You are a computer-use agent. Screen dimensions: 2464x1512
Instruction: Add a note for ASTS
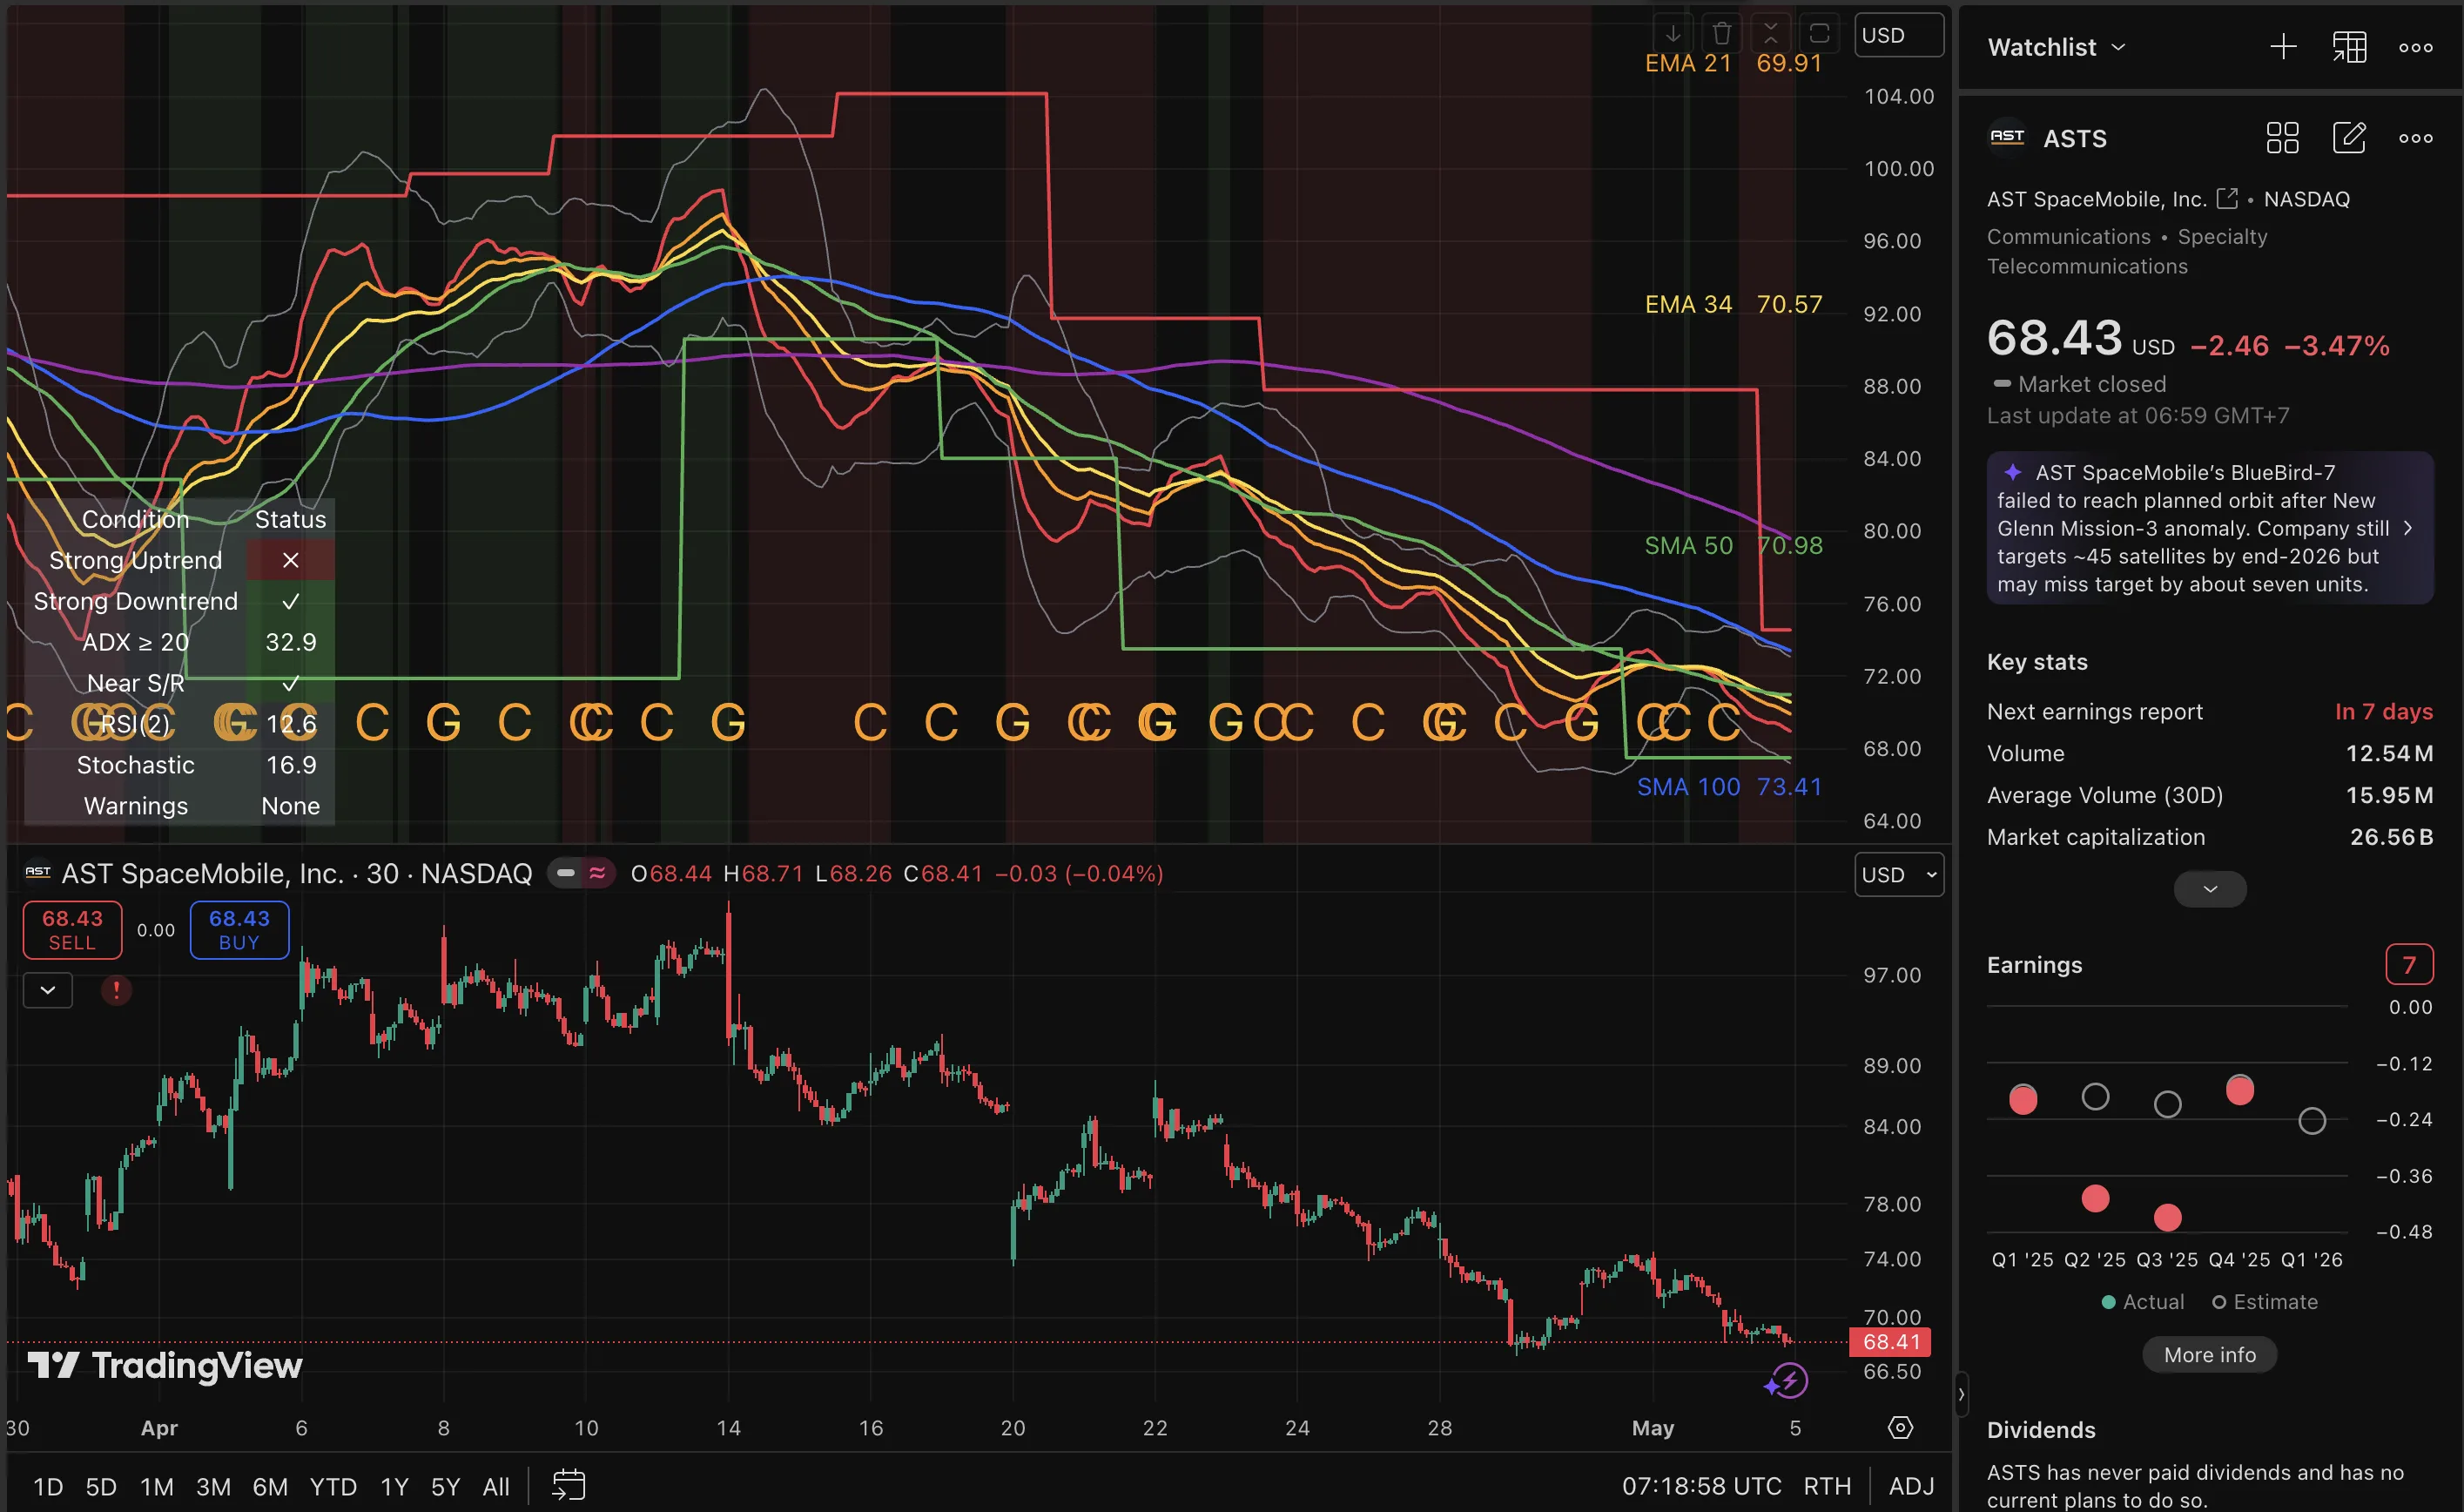2349,138
